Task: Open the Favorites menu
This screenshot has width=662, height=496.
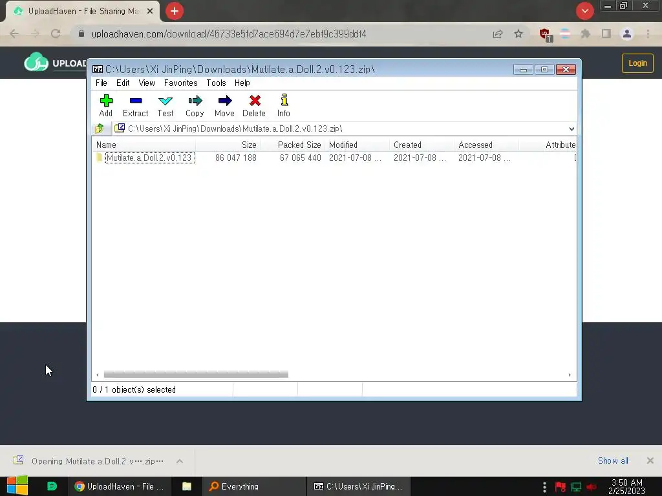Action: pyautogui.click(x=181, y=83)
